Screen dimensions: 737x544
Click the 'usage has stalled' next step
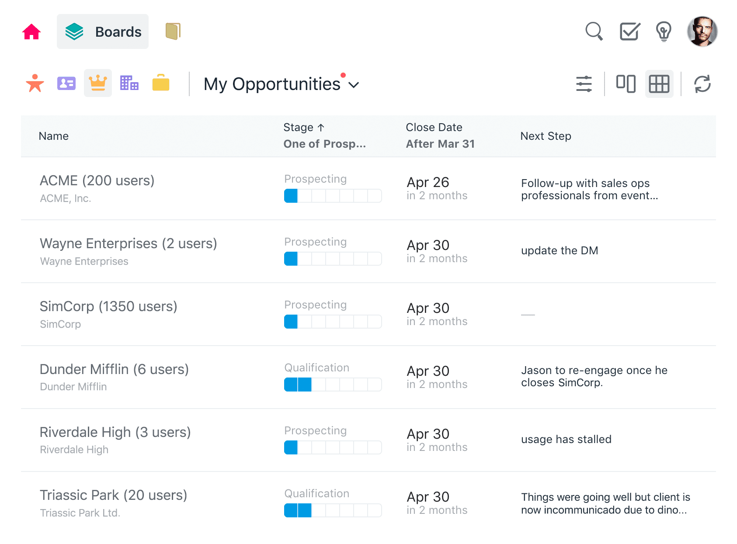(566, 439)
